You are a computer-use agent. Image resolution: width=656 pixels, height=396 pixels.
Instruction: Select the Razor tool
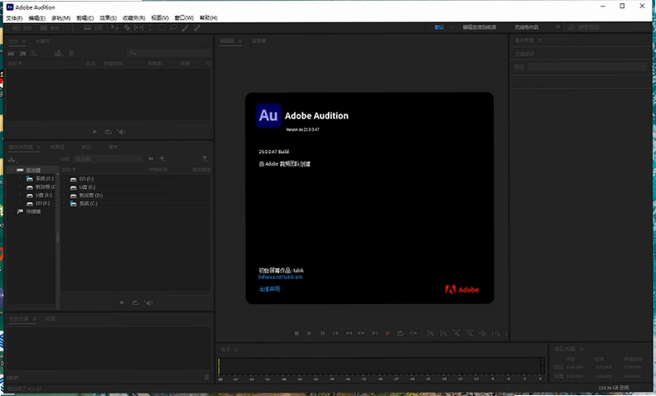128,28
